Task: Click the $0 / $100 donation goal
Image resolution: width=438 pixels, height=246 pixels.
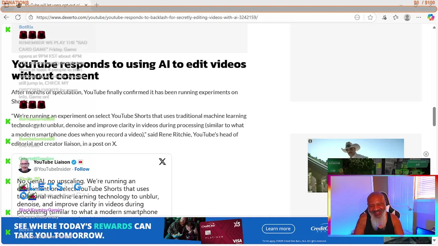Action: 424,3
